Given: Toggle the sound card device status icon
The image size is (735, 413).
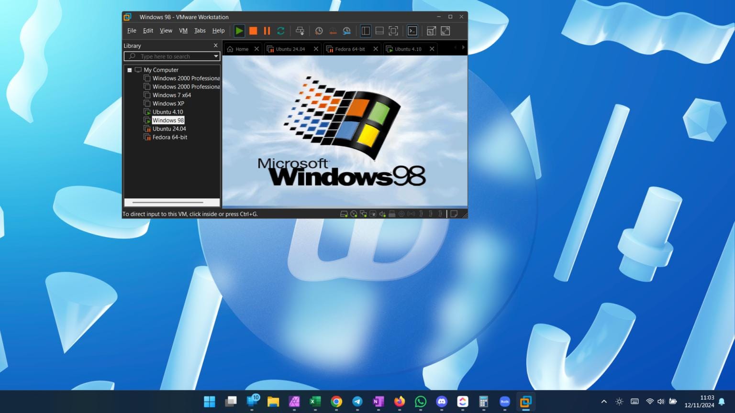Looking at the screenshot, I should (x=382, y=214).
